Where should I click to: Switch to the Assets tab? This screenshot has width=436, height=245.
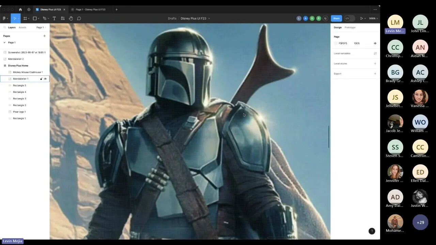tap(22, 28)
